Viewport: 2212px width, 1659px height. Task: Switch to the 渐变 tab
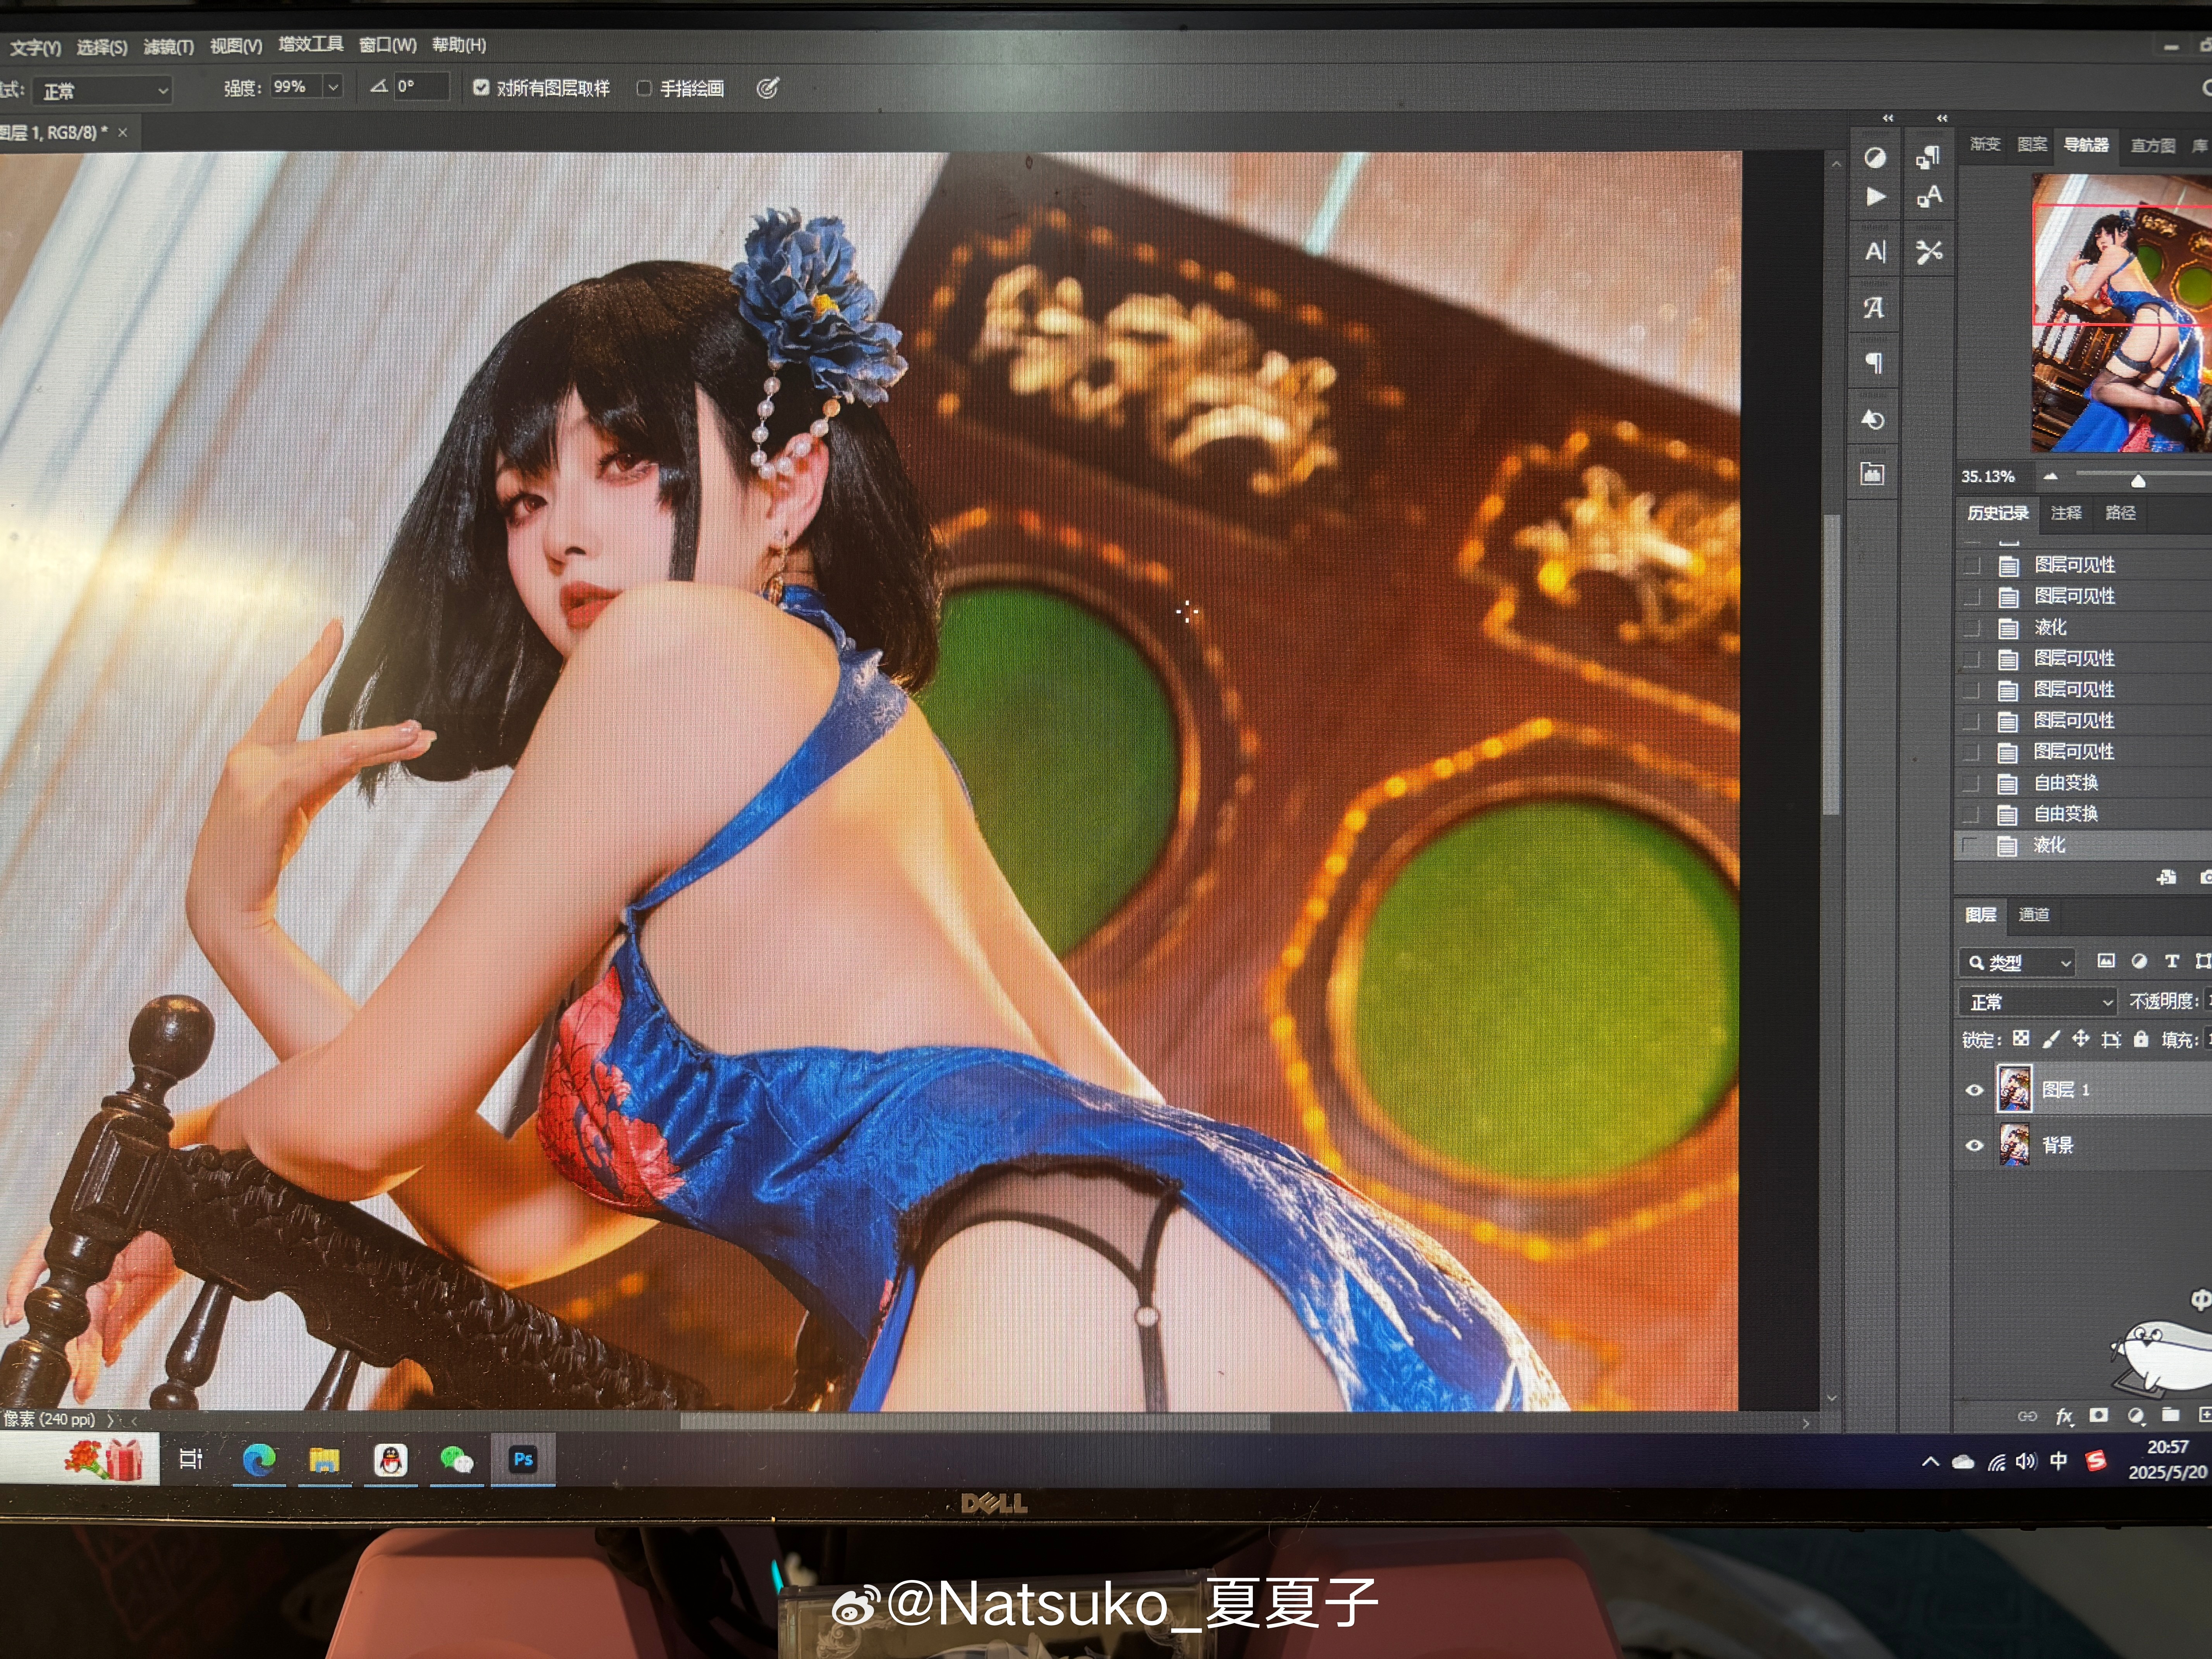tap(1985, 144)
